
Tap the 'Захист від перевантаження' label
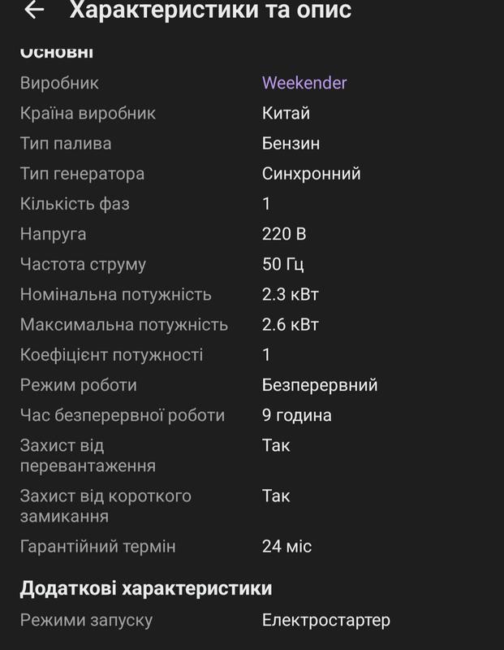point(88,456)
